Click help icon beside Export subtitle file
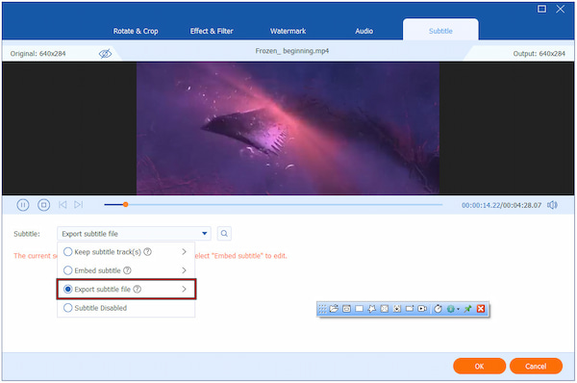The height and width of the screenshot is (383, 577). [x=137, y=289]
